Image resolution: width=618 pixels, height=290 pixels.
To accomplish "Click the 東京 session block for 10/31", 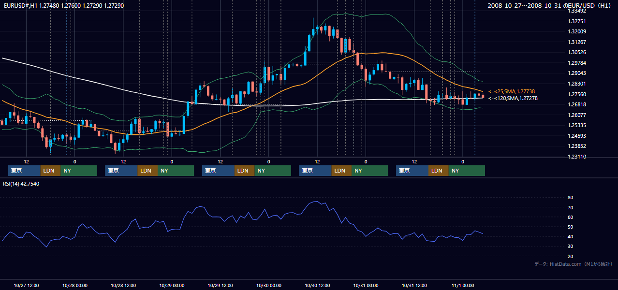I will (412, 171).
